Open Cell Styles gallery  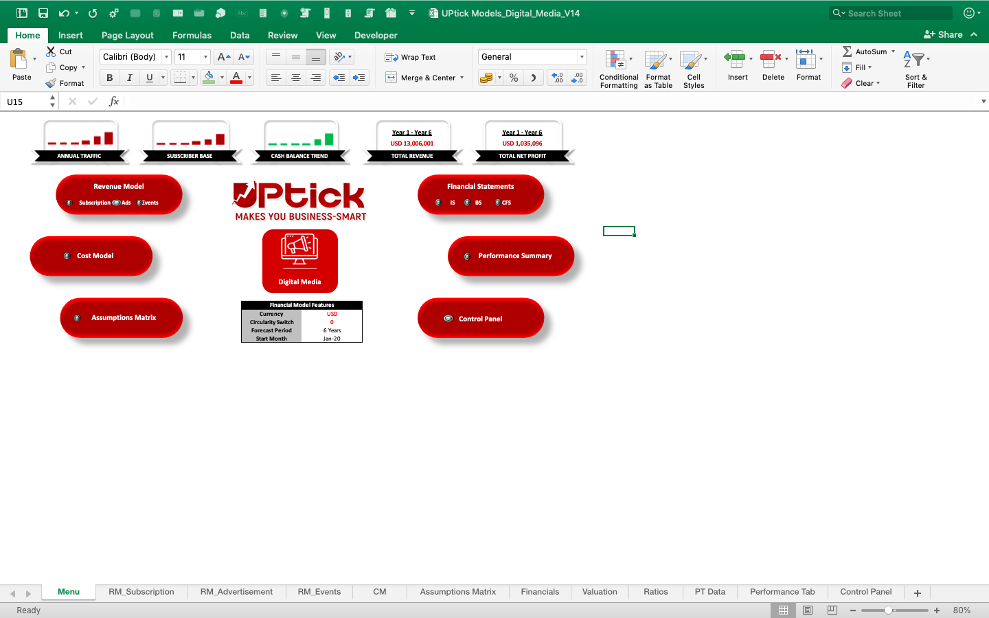[694, 69]
